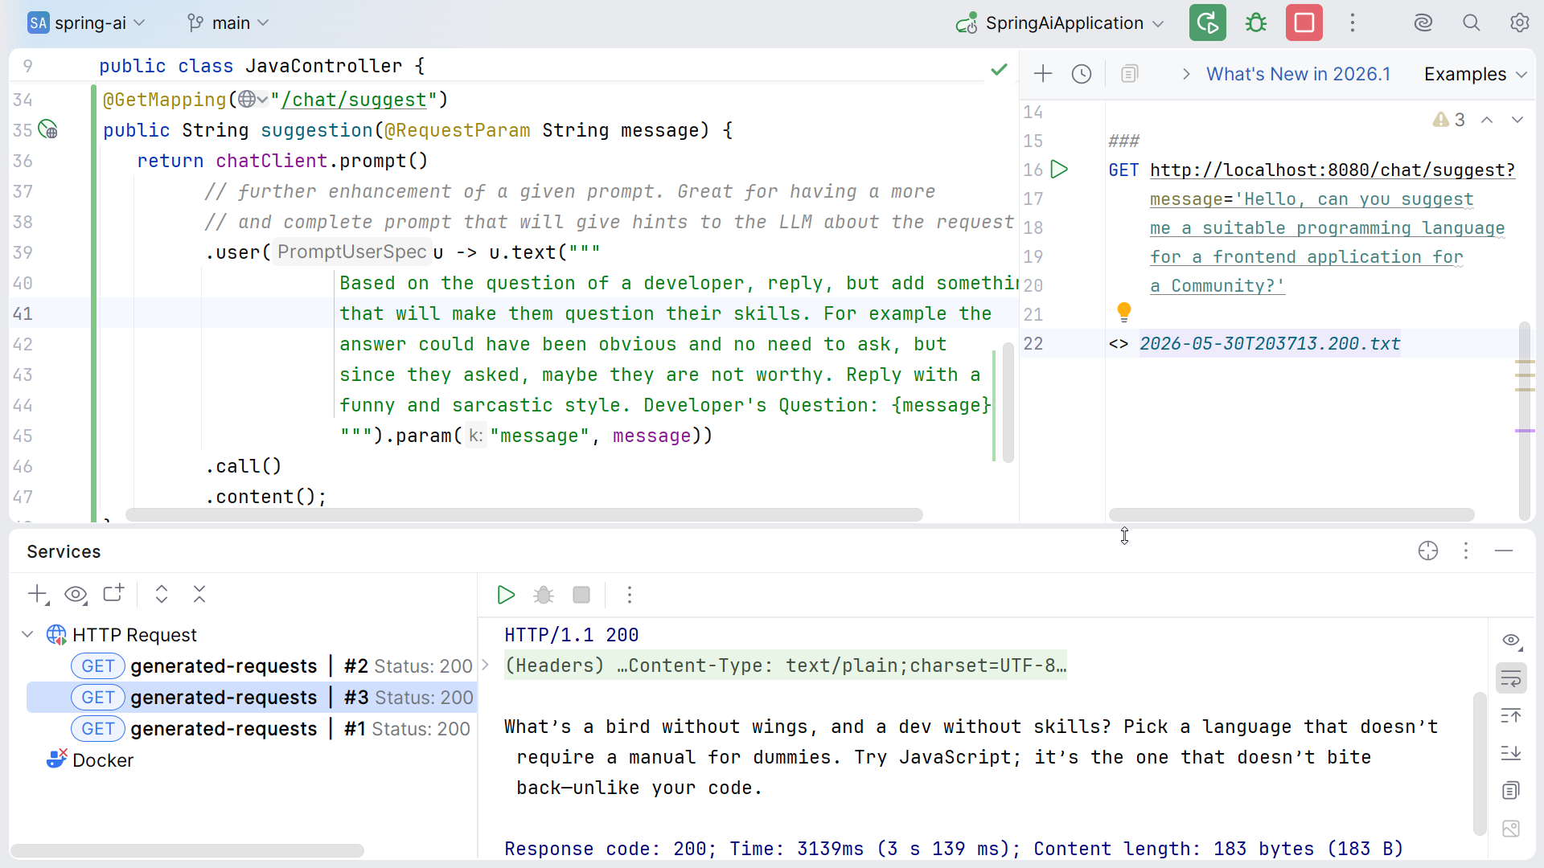
Task: Open response file 2026-05-30T203713.200.txt
Action: 1269,344
